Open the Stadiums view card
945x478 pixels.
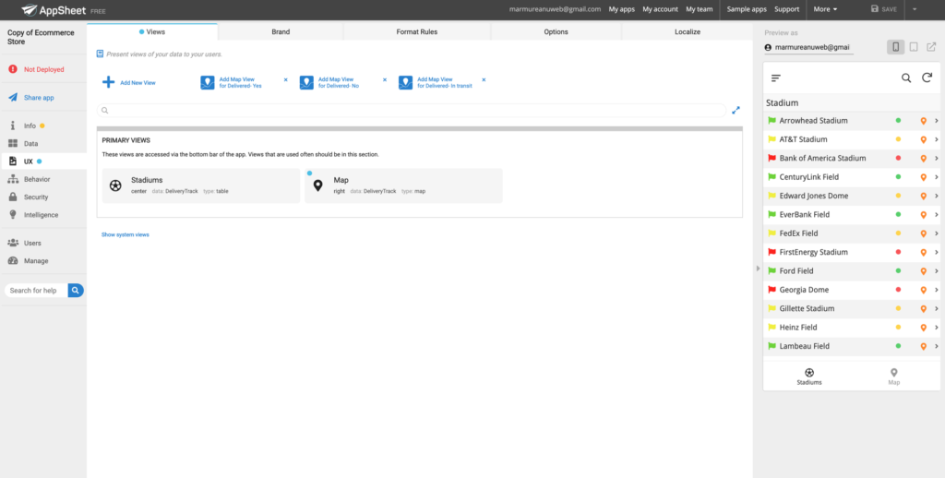[x=200, y=185]
